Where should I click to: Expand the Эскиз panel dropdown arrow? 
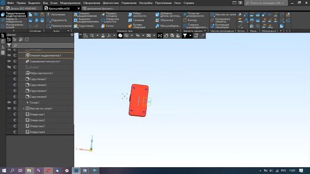tap(68, 31)
